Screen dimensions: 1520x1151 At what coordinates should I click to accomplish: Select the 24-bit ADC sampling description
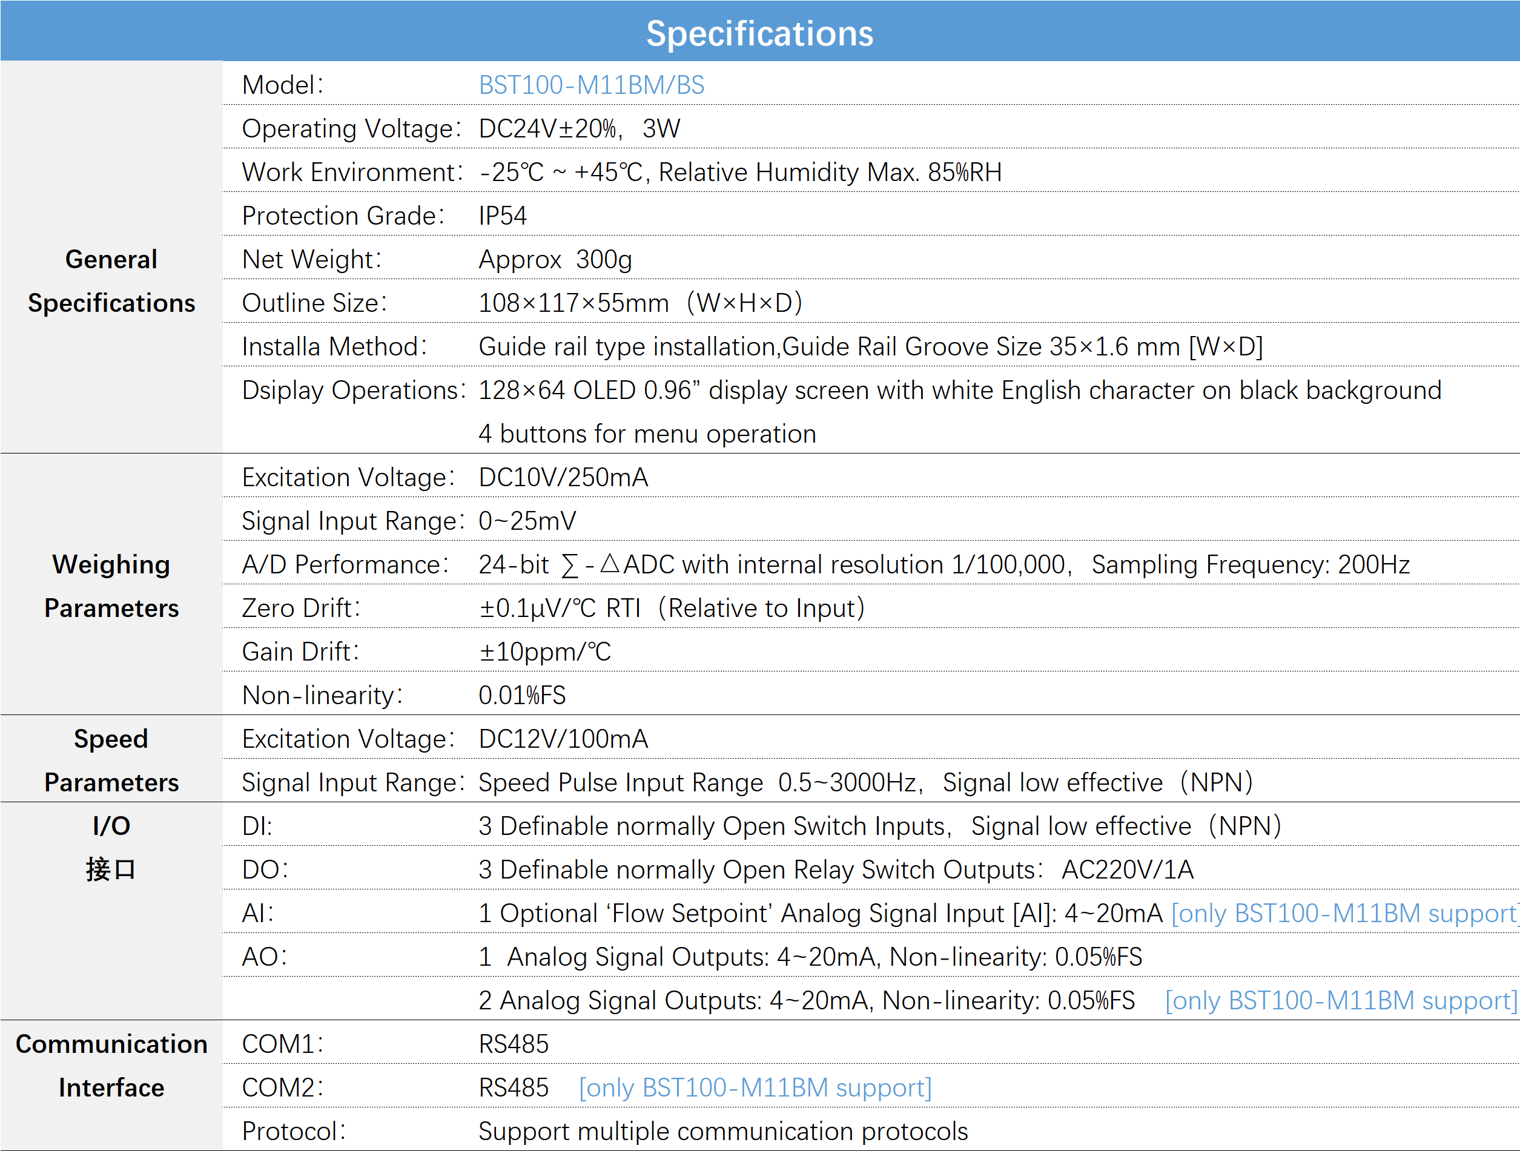point(944,564)
